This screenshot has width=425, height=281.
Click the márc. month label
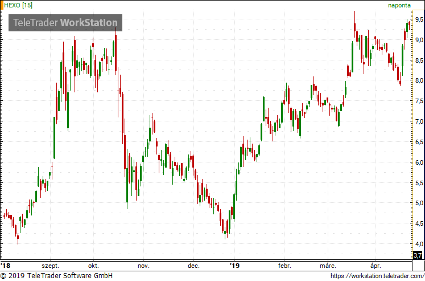tap(328, 266)
